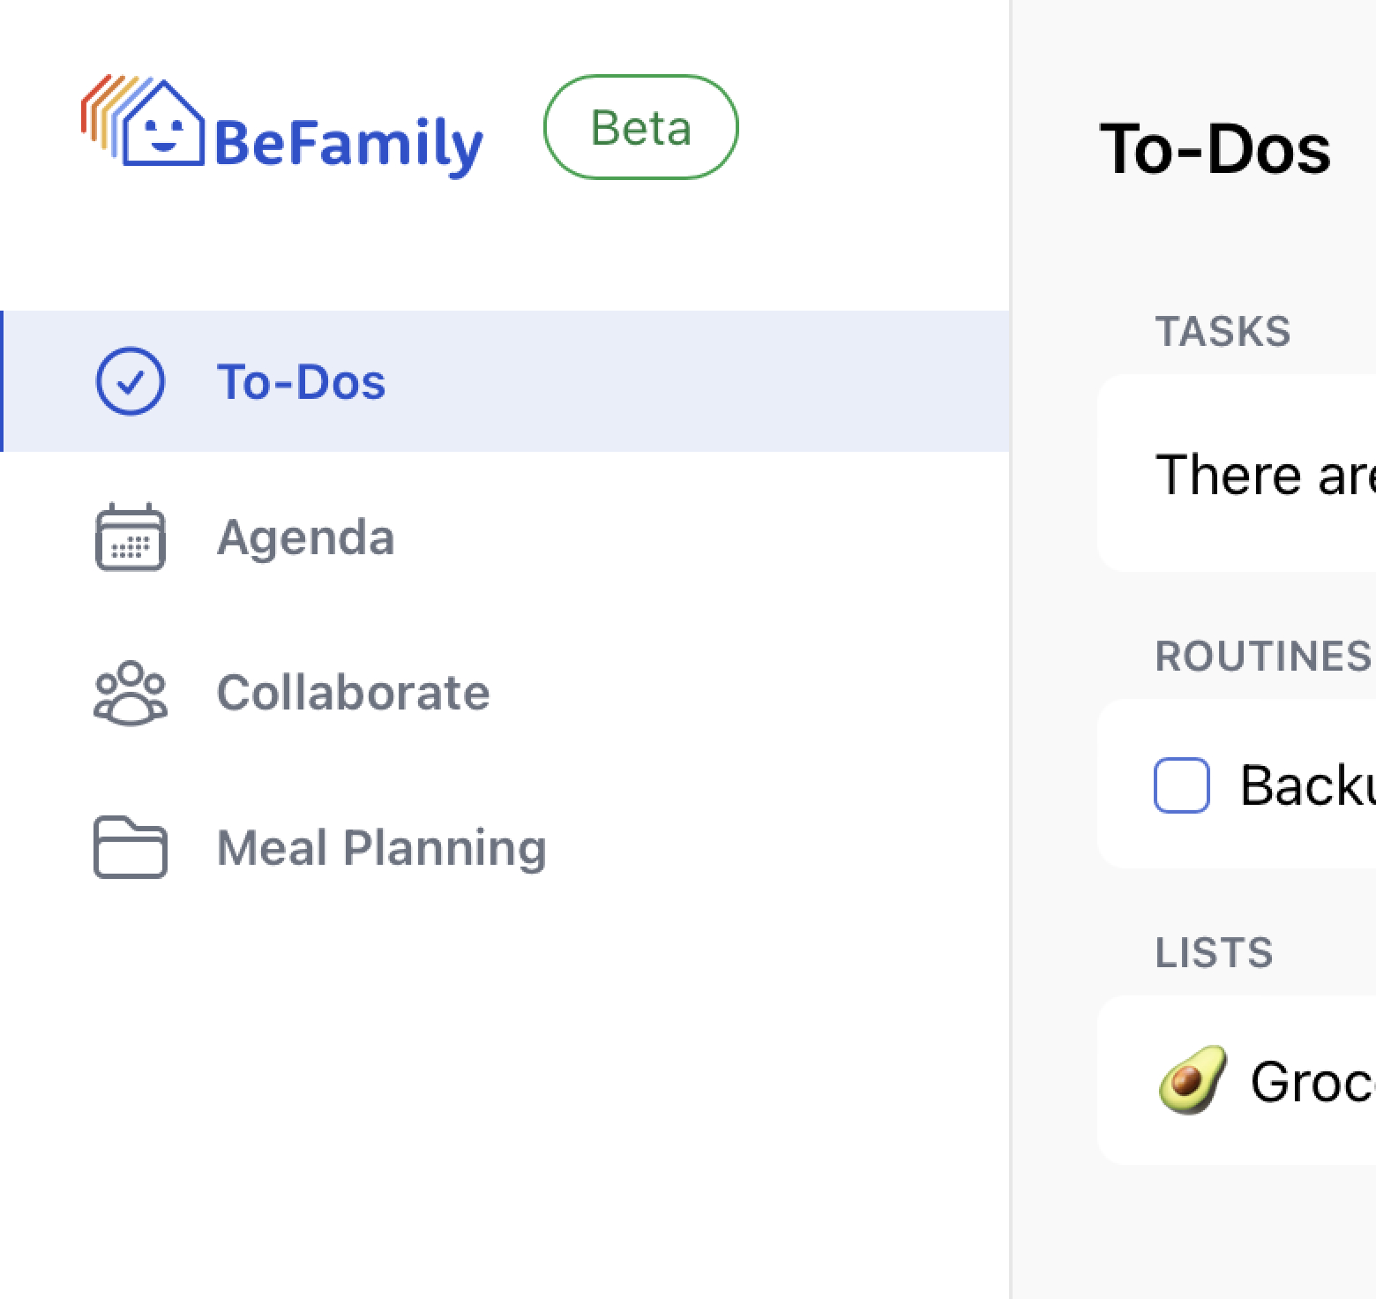This screenshot has height=1299, width=1376.
Task: Click the LISTS section heading
Action: 1214,953
